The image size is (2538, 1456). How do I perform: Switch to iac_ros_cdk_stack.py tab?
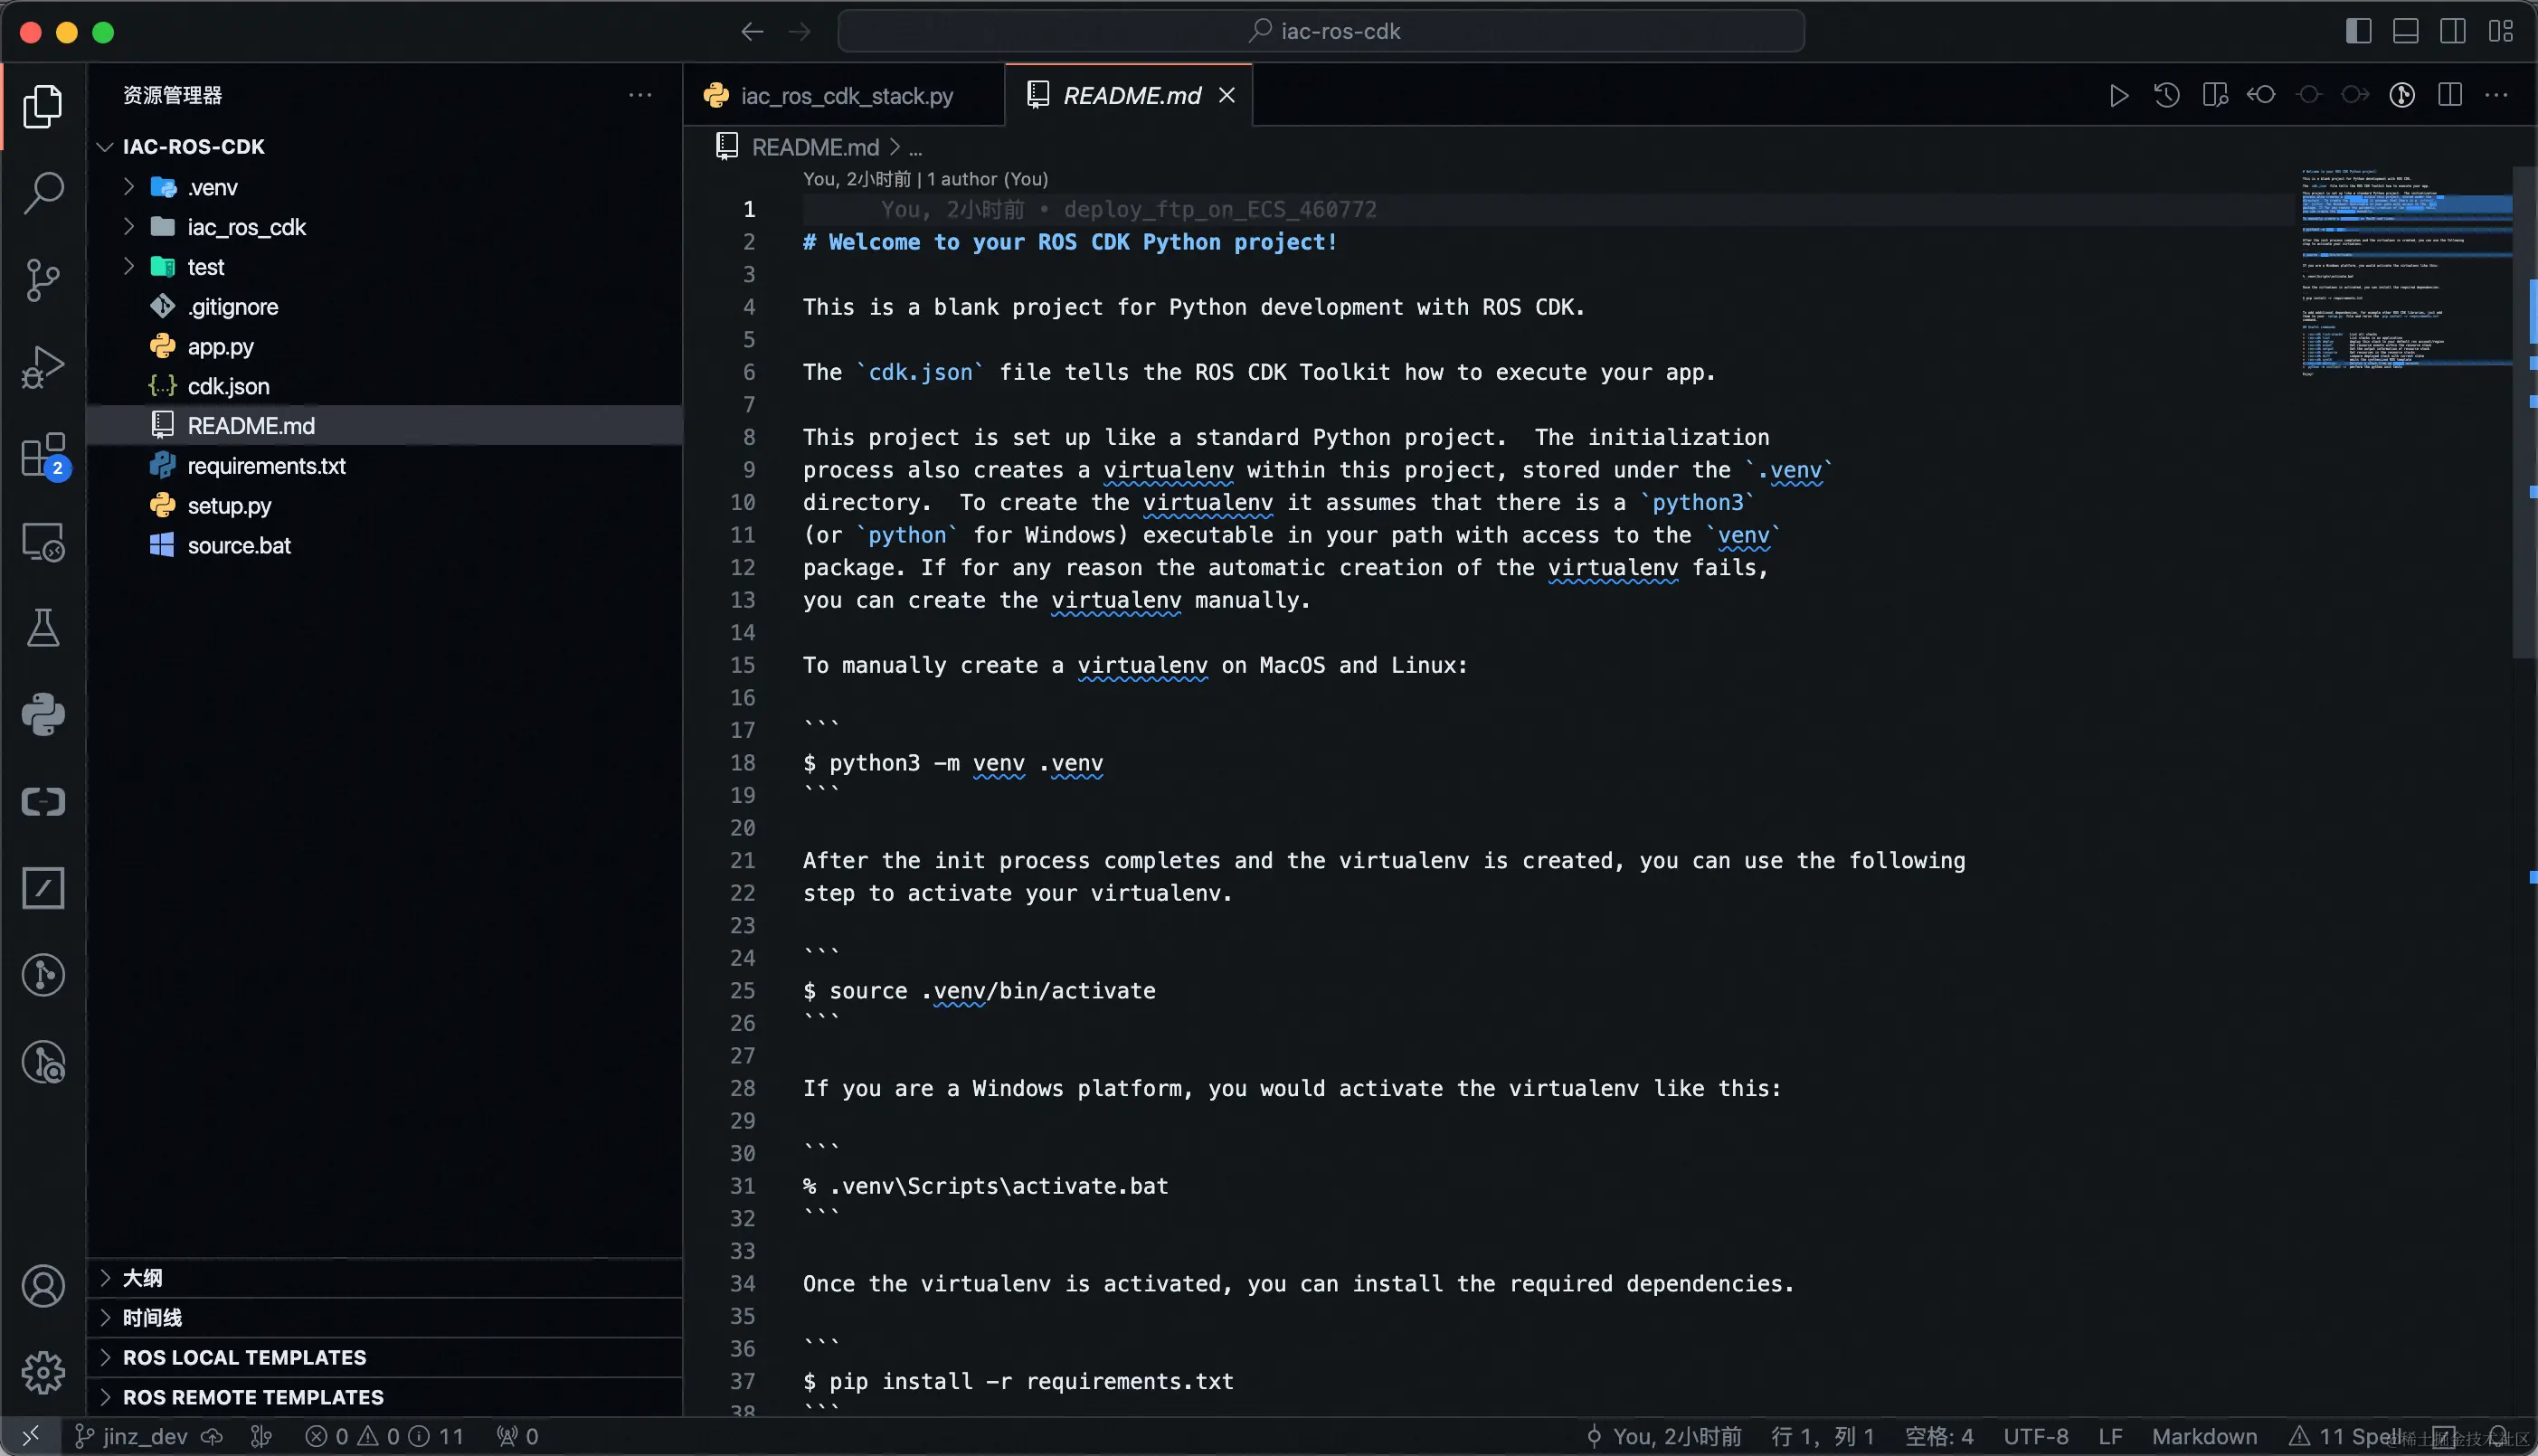tap(845, 95)
